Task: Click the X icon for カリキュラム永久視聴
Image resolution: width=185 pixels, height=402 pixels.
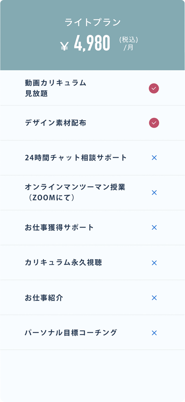Action: click(x=154, y=263)
